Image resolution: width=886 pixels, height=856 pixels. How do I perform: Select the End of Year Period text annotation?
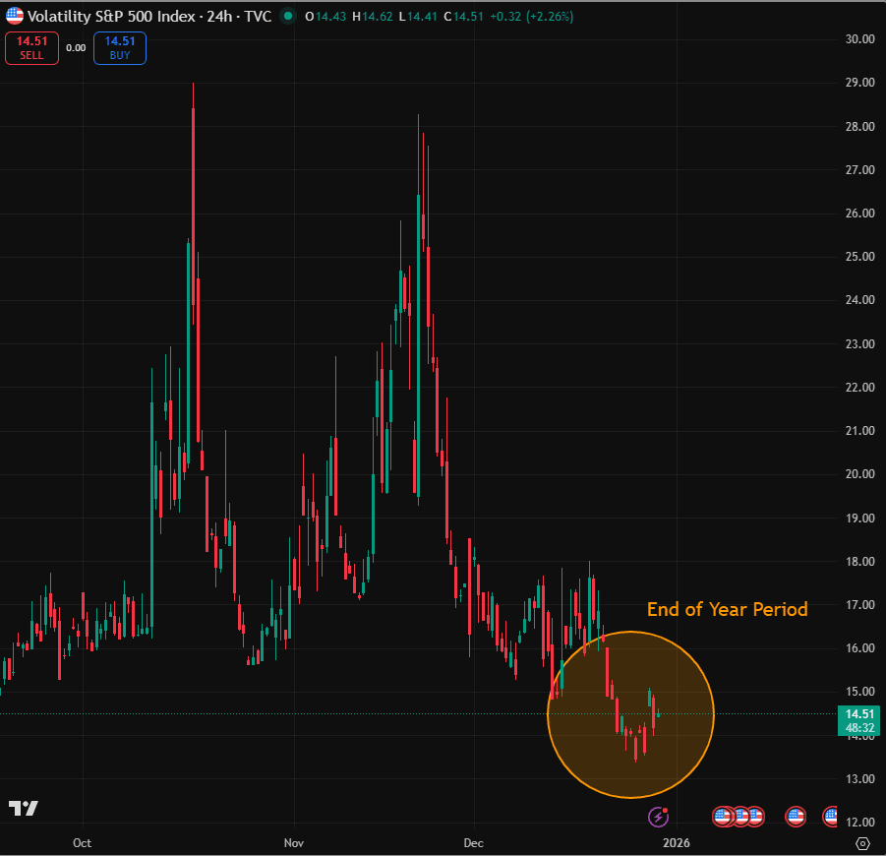tap(728, 609)
